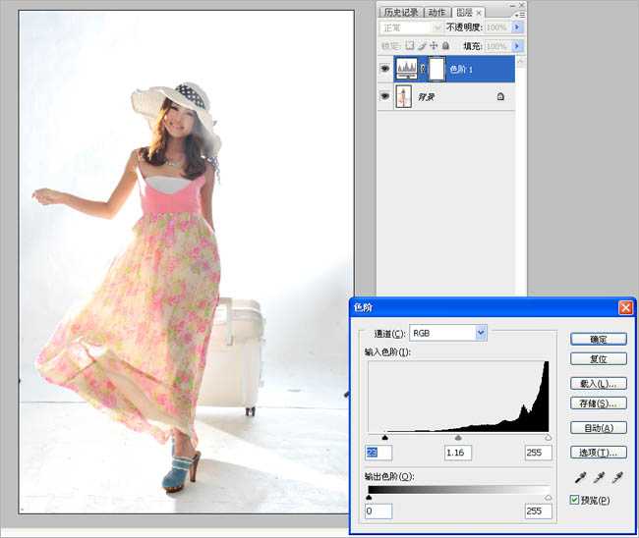Open the Layers panel flyout menu

point(518,13)
